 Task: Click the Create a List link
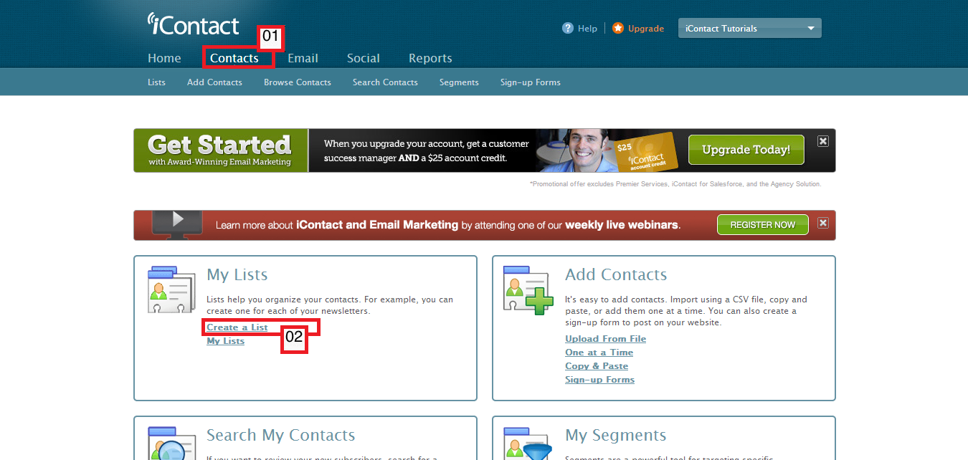tap(237, 327)
